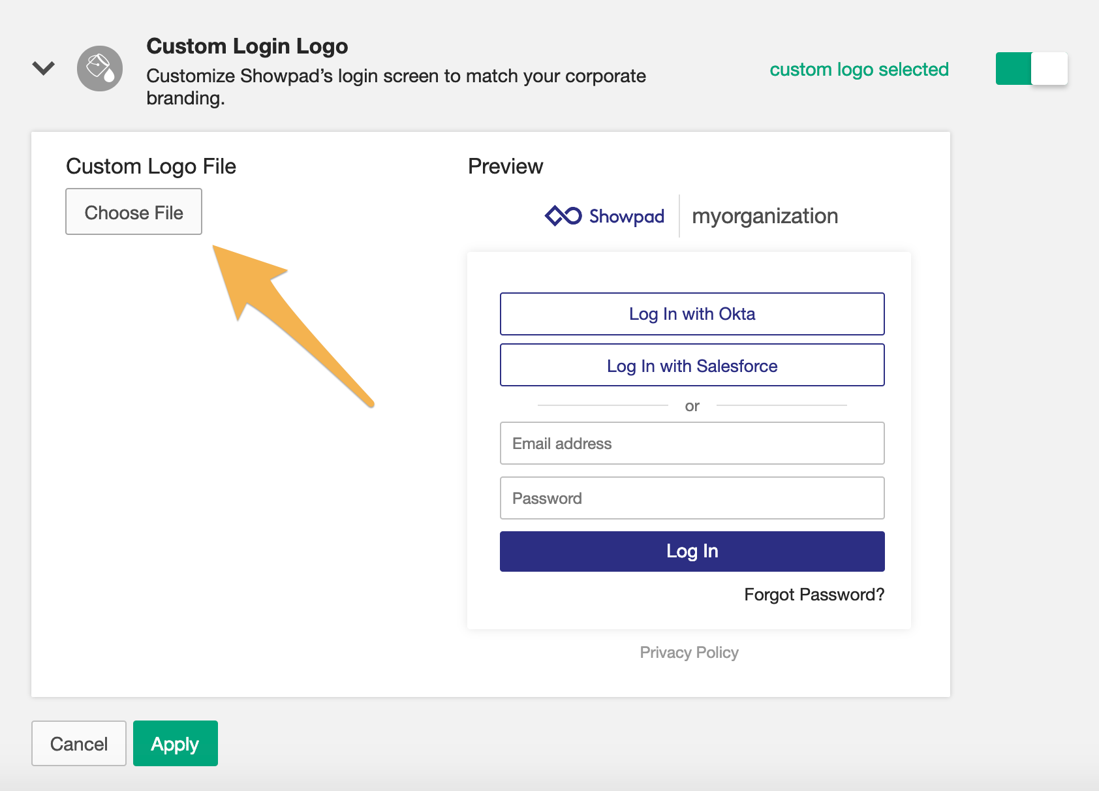Click the dark blue Log In button
The height and width of the screenshot is (791, 1099).
692,551
